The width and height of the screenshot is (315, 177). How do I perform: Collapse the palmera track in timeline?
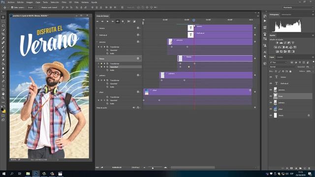[97, 75]
